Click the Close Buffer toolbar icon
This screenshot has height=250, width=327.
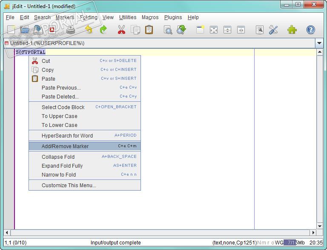[52, 30]
